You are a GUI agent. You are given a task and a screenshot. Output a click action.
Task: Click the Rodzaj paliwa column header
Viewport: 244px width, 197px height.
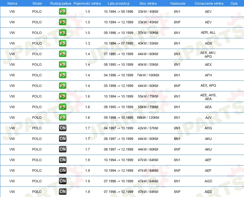pyautogui.click(x=61, y=3)
